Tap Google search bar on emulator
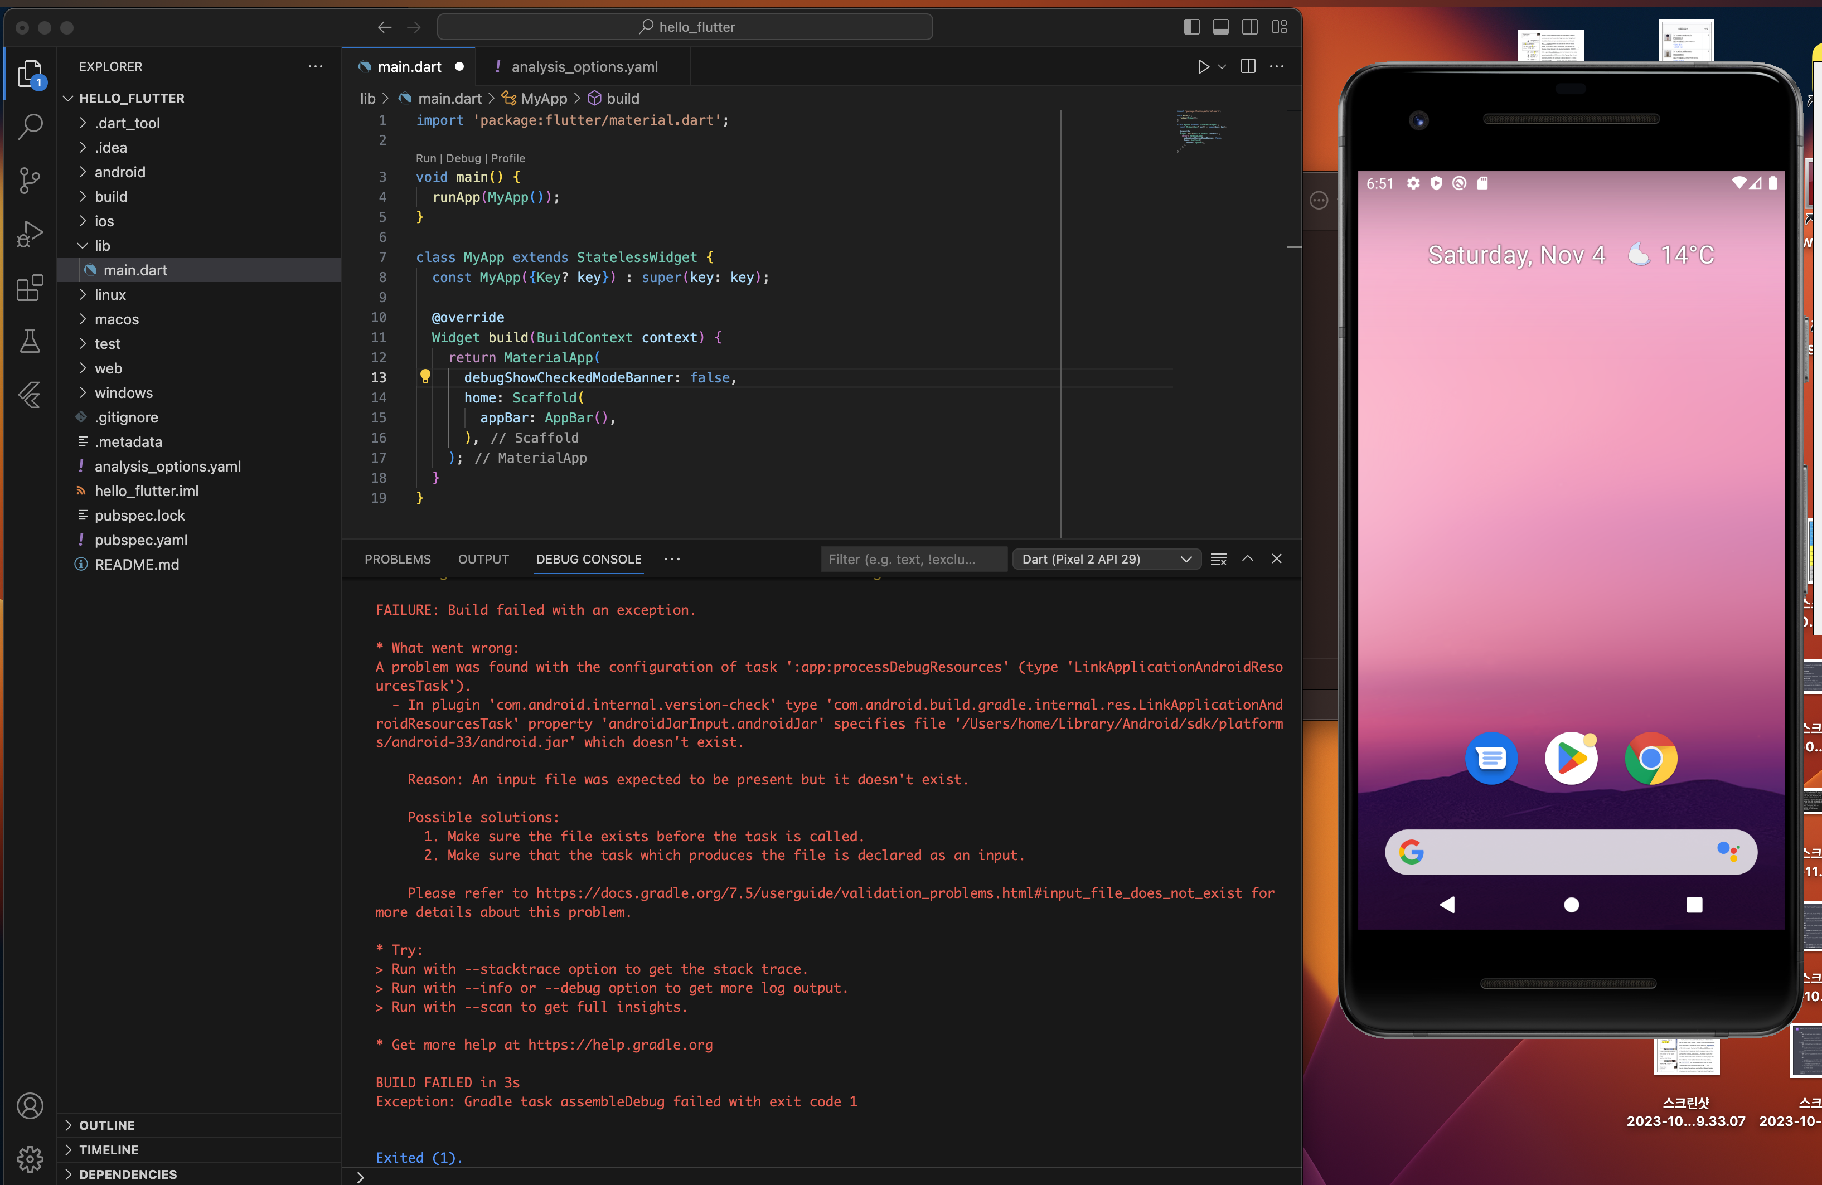 click(1571, 851)
